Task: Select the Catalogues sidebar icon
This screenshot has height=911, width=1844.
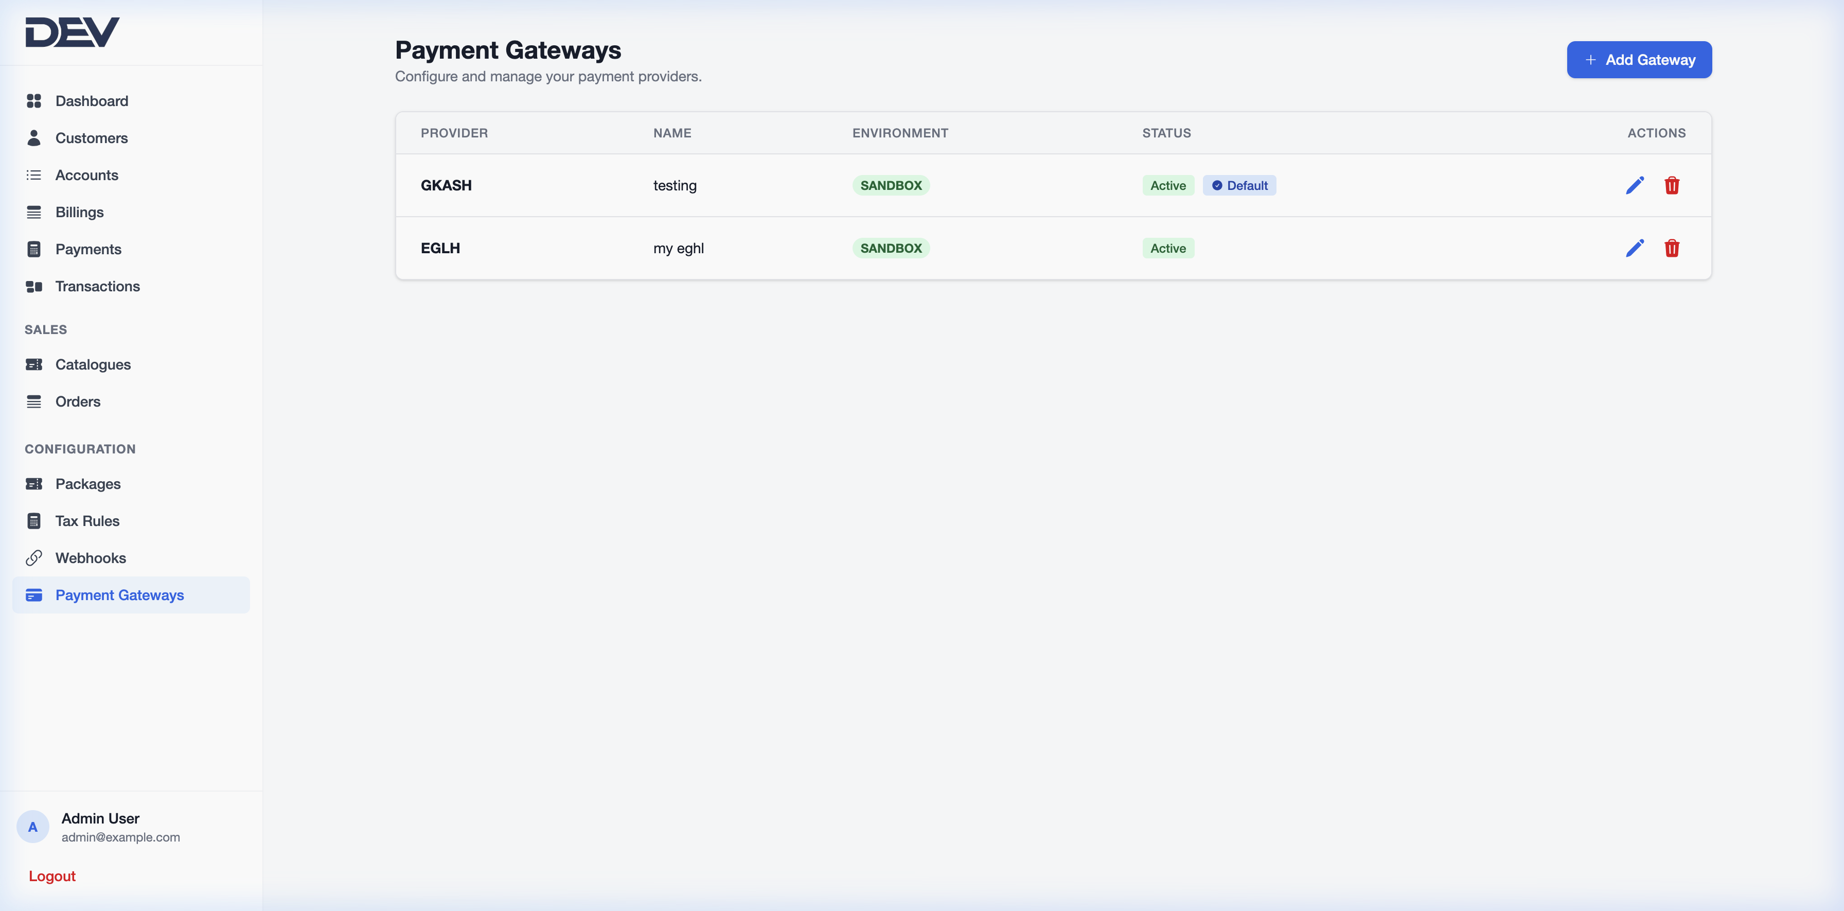Action: (34, 364)
